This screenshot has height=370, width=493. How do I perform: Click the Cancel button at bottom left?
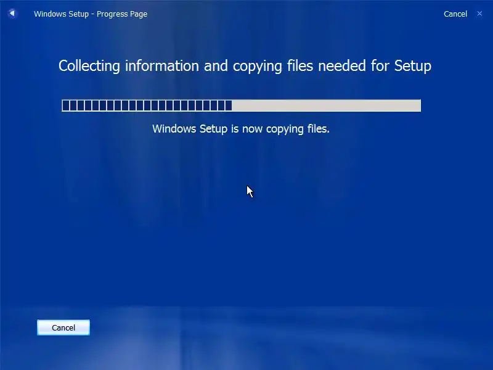(x=63, y=327)
